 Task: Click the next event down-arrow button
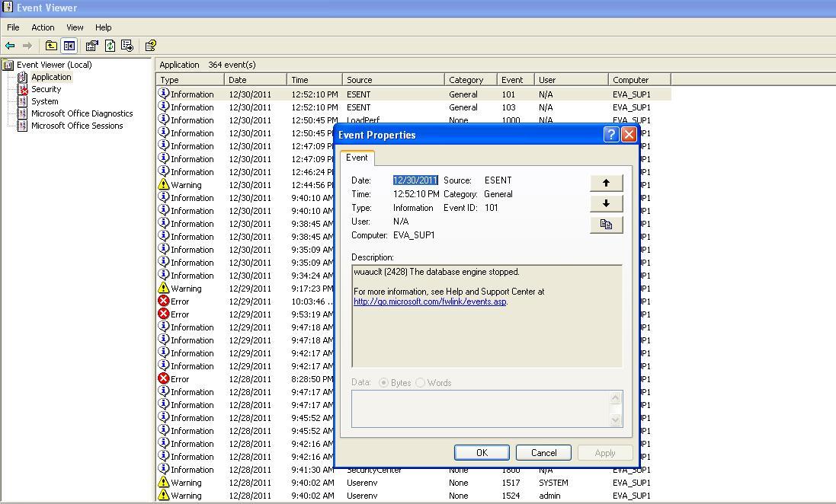pos(606,203)
